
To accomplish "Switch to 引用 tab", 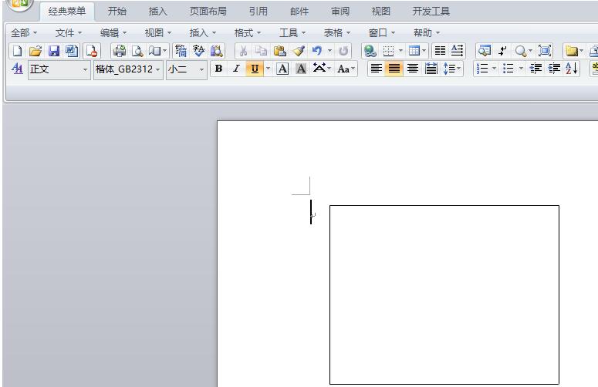I will pos(258,12).
